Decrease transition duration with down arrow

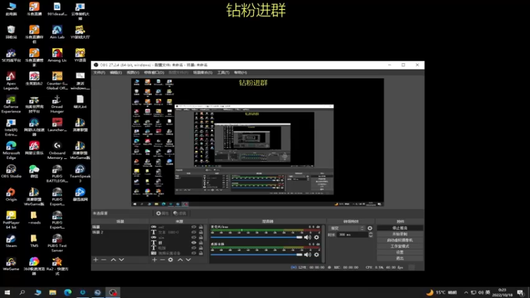click(370, 236)
